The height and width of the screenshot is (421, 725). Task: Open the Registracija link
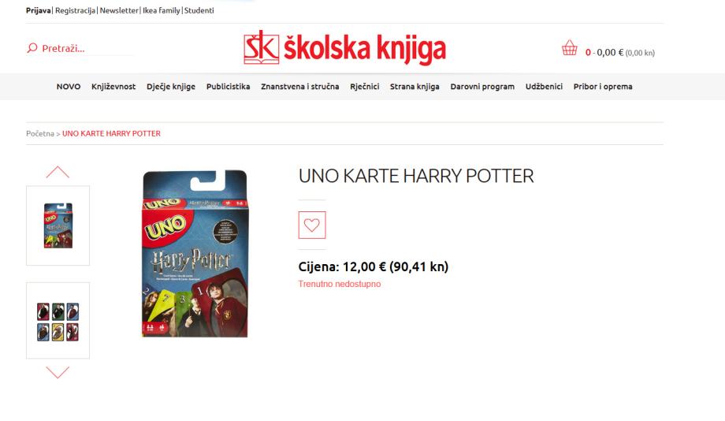[76, 10]
